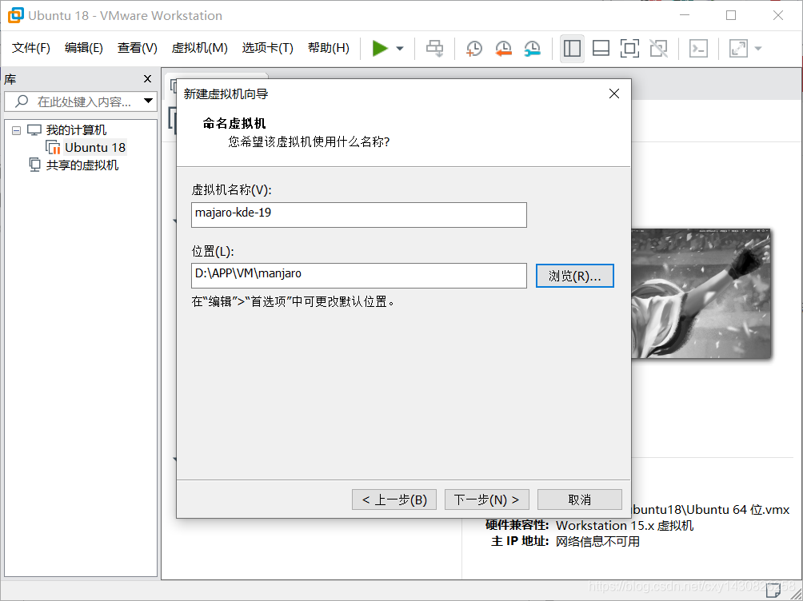Viewport: 803px width, 601px height.
Task: Click the 下一步(N) next button
Action: (x=486, y=500)
